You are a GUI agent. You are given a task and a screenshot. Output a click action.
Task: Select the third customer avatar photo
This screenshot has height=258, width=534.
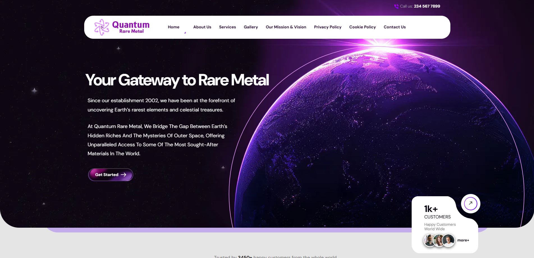click(448, 241)
